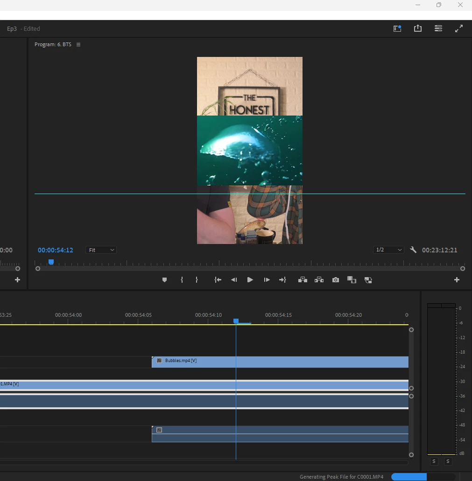Toggle solo on the left audio channel
The image size is (472, 481).
coord(434,461)
